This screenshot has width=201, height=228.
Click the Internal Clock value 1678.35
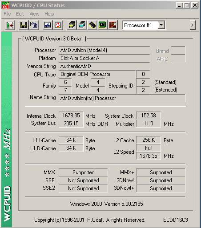pos(71,116)
